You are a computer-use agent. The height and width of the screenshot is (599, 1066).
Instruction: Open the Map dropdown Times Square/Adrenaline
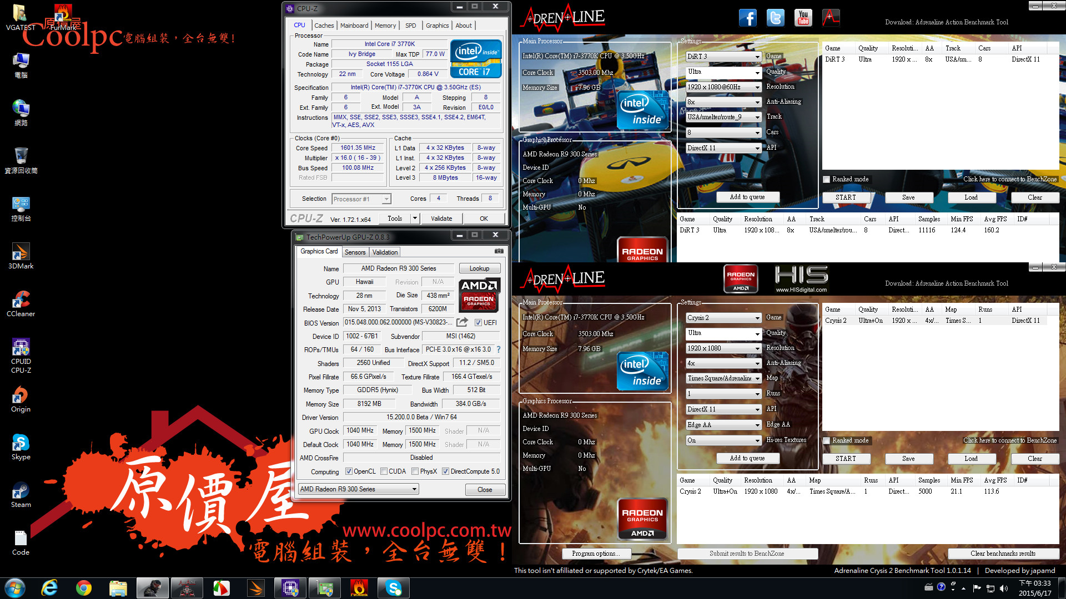723,378
